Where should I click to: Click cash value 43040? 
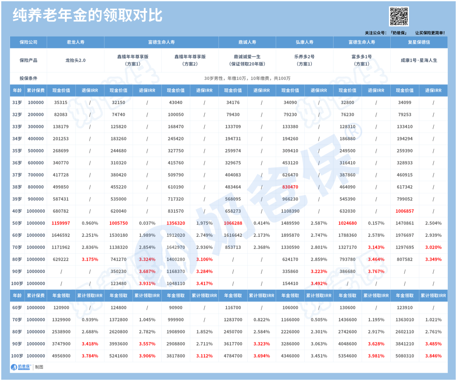176,103
